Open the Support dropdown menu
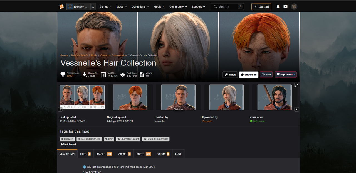The height and width of the screenshot is (173, 356). (198, 7)
